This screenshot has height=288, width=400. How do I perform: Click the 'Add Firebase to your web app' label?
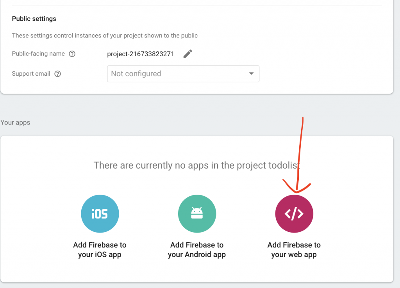(x=294, y=250)
